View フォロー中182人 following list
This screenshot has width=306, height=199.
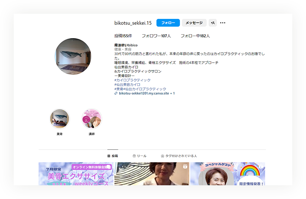click(195, 36)
